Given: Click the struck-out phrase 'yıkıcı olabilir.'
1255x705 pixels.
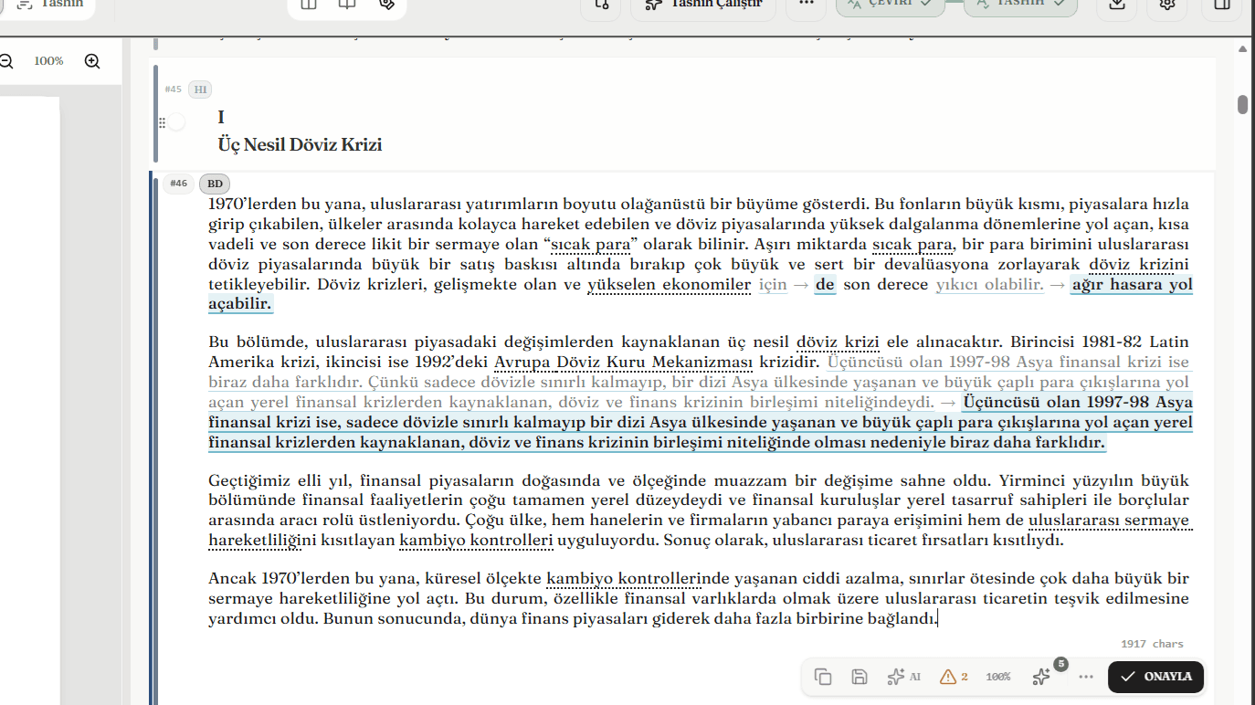Looking at the screenshot, I should [989, 285].
